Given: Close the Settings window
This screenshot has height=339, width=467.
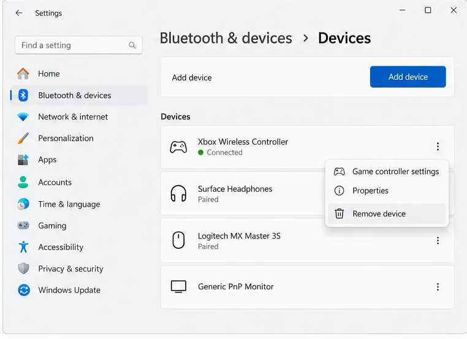Looking at the screenshot, I should pyautogui.click(x=454, y=10).
